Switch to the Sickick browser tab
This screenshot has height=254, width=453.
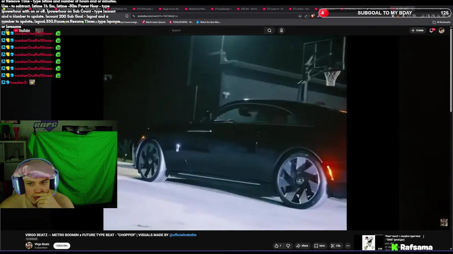(x=300, y=9)
